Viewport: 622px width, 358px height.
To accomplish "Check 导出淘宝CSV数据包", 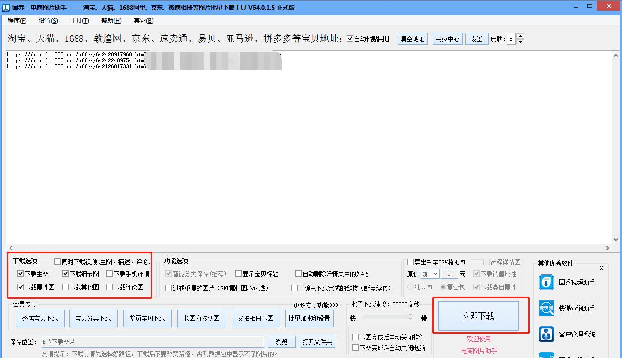I will [410, 261].
